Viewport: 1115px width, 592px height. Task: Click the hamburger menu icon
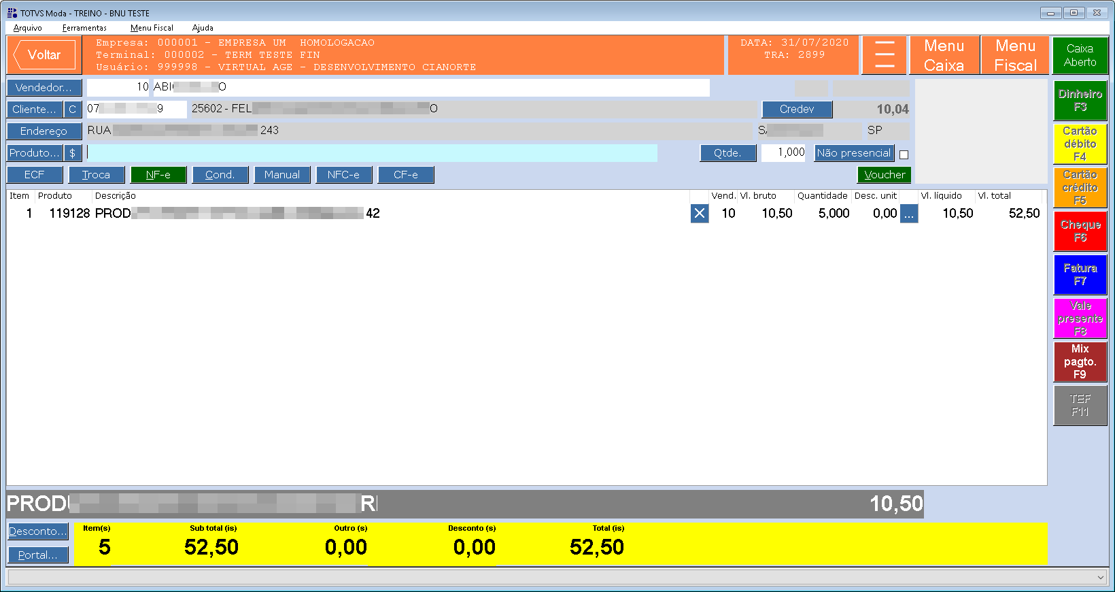(x=884, y=55)
